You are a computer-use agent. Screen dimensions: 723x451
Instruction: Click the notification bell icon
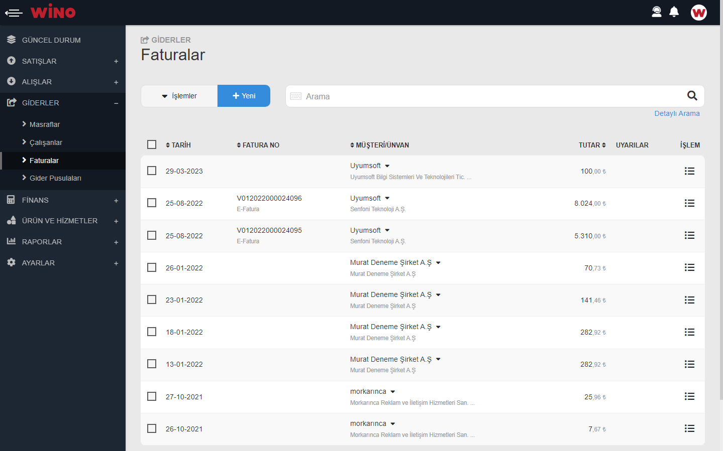[x=674, y=12]
